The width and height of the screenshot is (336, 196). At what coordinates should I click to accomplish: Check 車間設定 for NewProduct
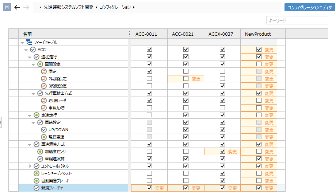(x=259, y=64)
